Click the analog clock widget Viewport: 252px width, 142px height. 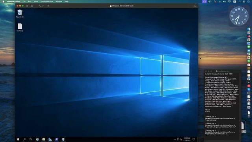(239, 16)
